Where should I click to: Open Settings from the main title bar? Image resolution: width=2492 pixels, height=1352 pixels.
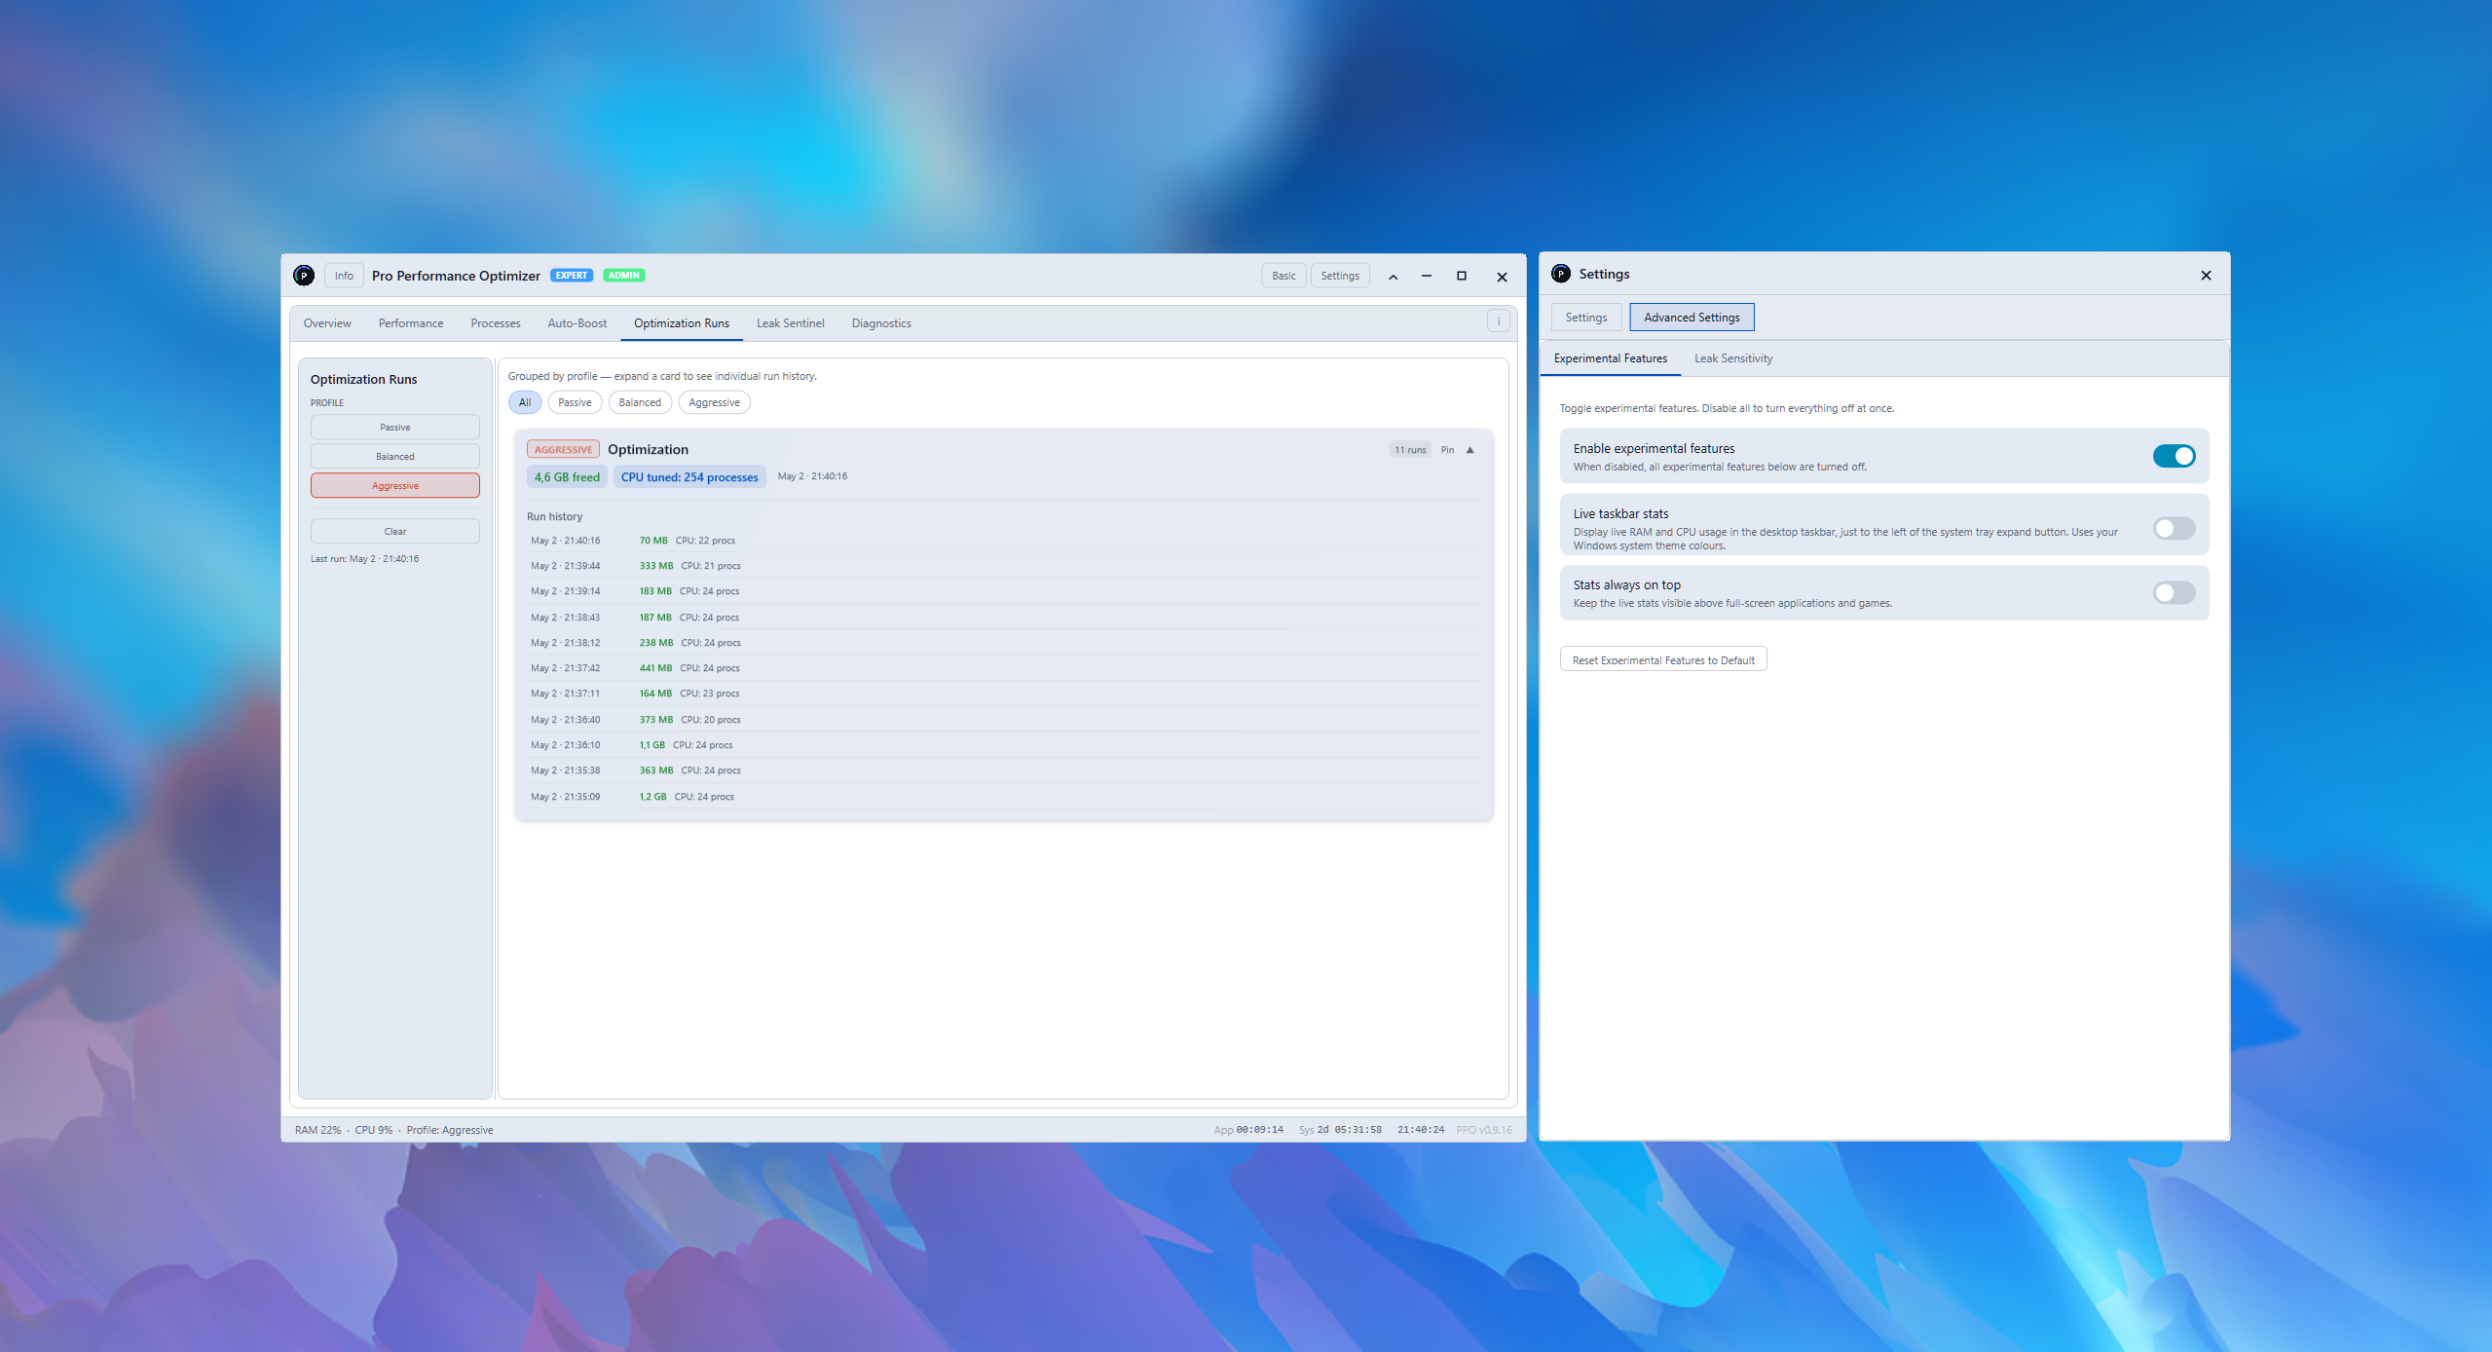point(1340,276)
